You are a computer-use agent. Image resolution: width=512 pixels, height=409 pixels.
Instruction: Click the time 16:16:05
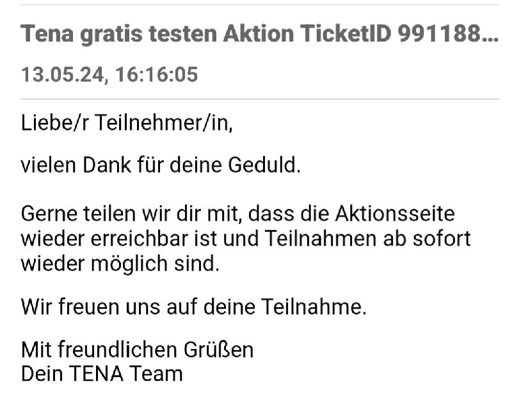click(157, 74)
